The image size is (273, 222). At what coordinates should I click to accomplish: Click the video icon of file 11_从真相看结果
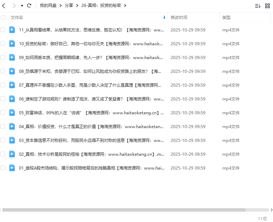(12, 30)
